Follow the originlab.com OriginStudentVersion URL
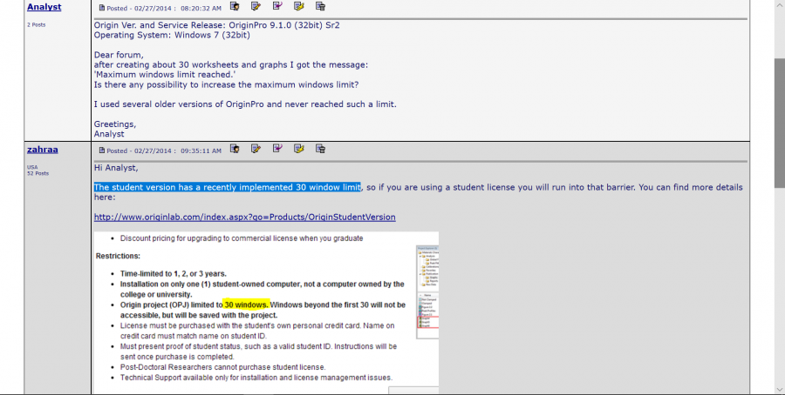Image resolution: width=785 pixels, height=395 pixels. point(245,218)
